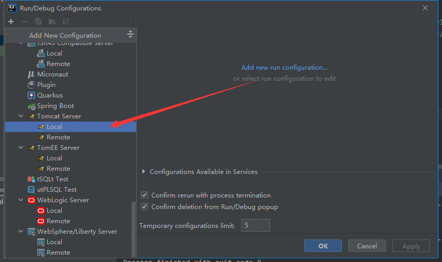Click the icon of Tomcat Server Remote
This screenshot has height=262, width=442.
click(x=41, y=137)
